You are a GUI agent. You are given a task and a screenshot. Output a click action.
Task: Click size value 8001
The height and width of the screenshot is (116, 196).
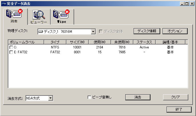tap(77, 52)
